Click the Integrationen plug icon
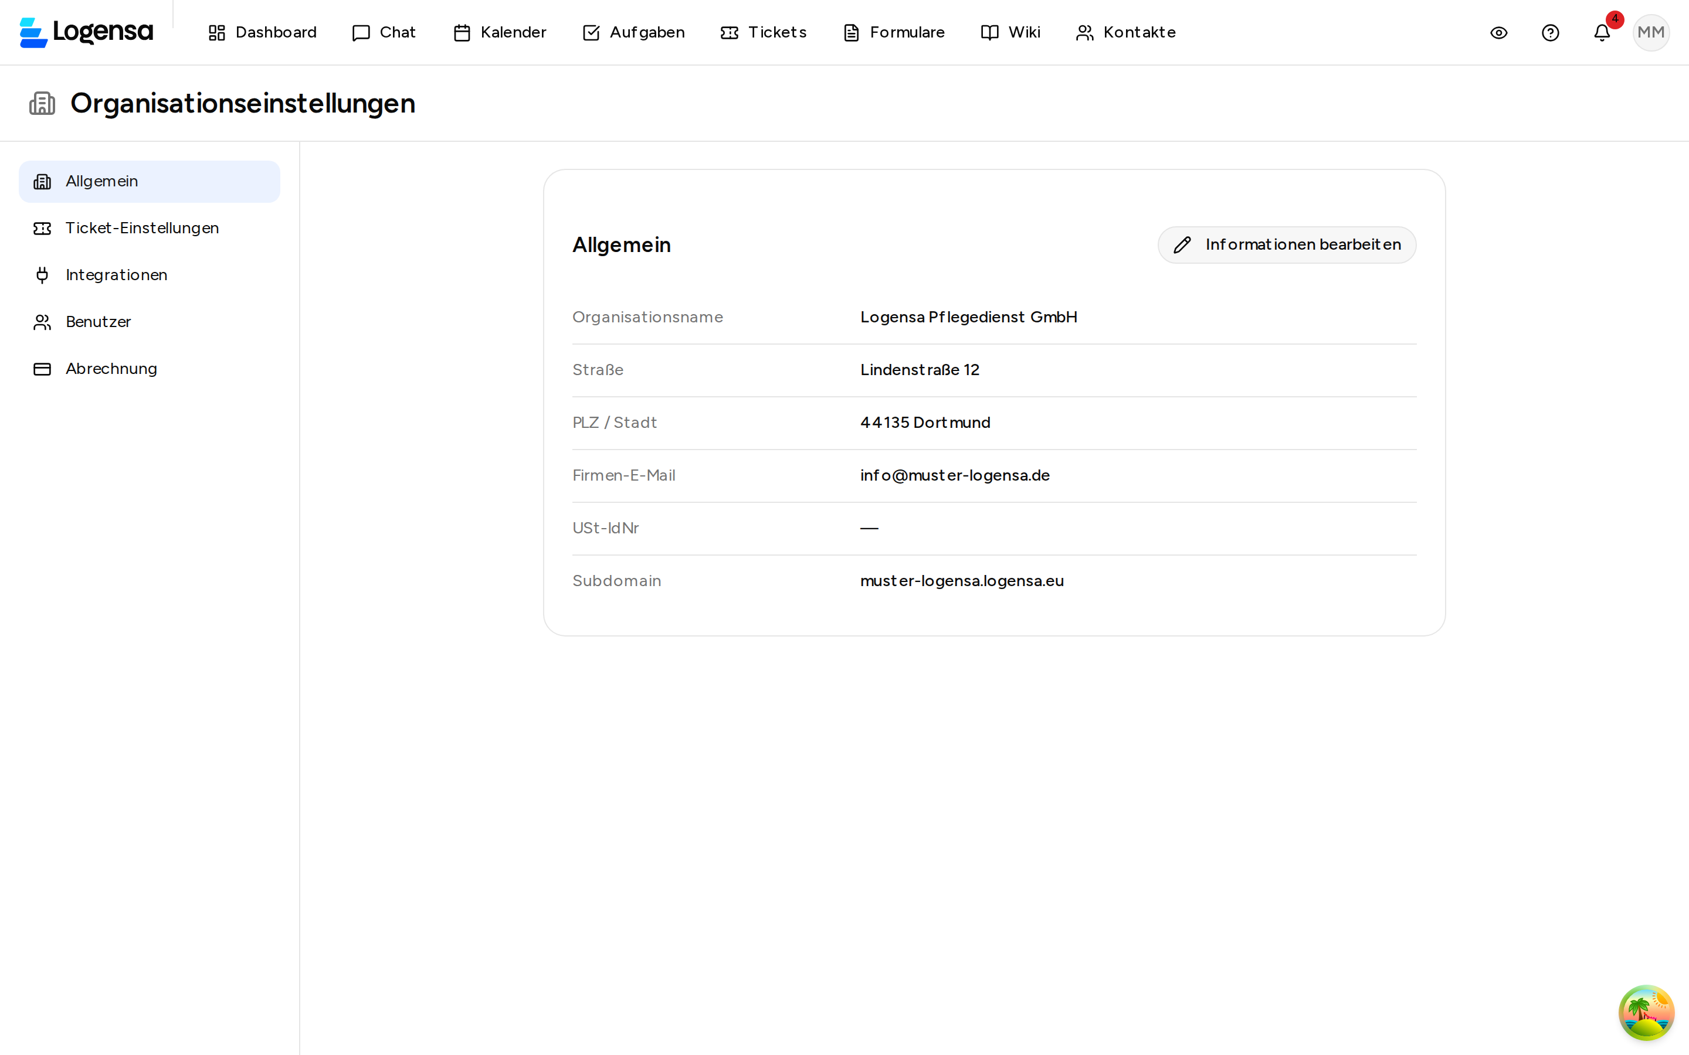The width and height of the screenshot is (1689, 1055). [42, 275]
